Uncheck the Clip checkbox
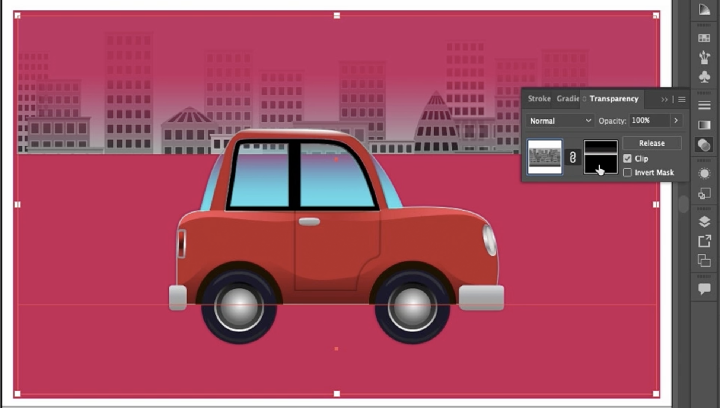 628,159
